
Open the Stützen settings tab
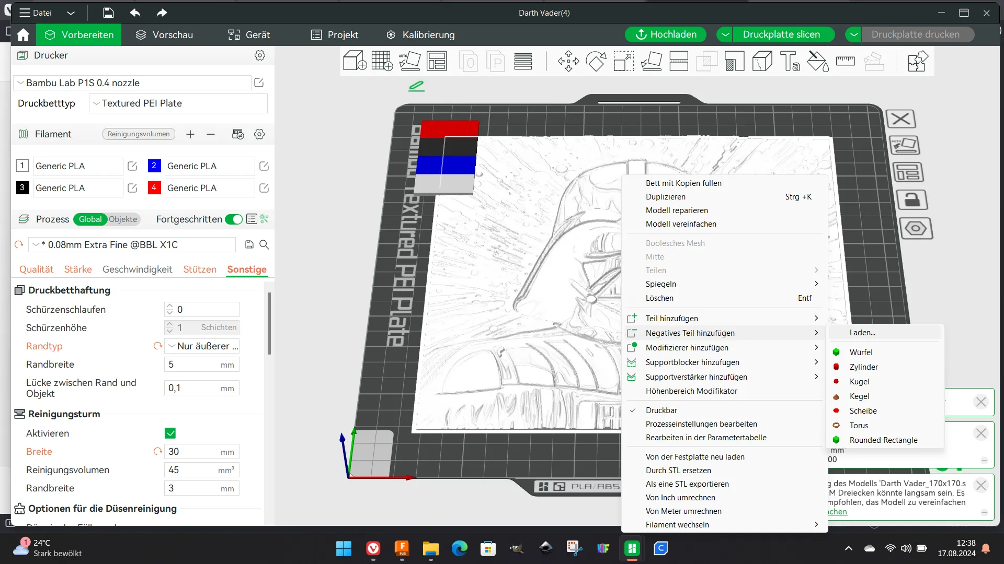(x=200, y=269)
